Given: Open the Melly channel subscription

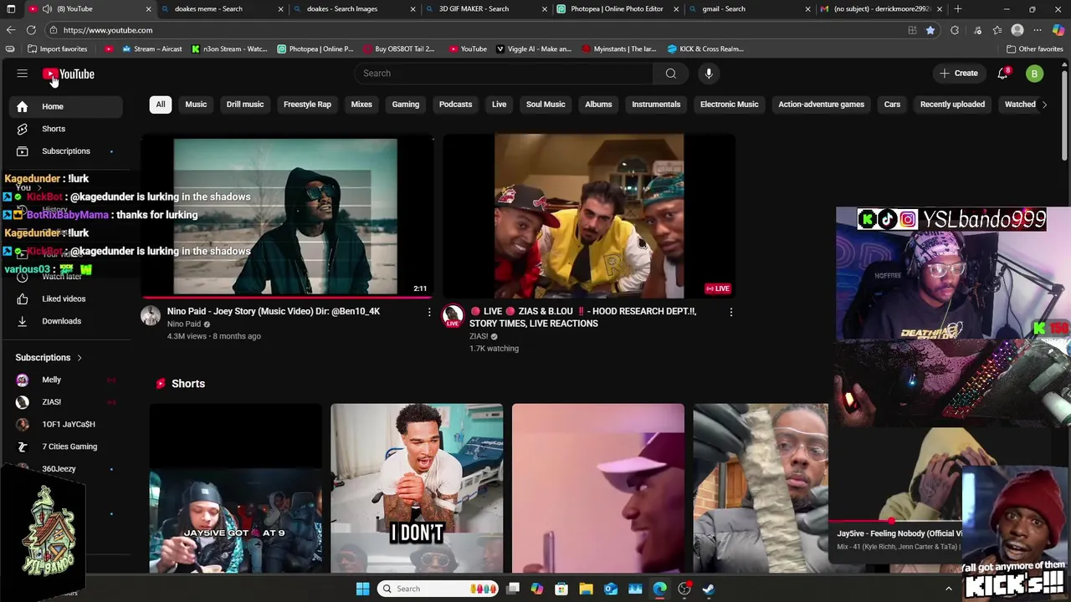Looking at the screenshot, I should point(65,380).
